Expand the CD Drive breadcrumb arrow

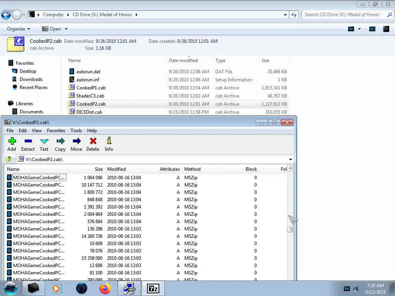coord(136,15)
